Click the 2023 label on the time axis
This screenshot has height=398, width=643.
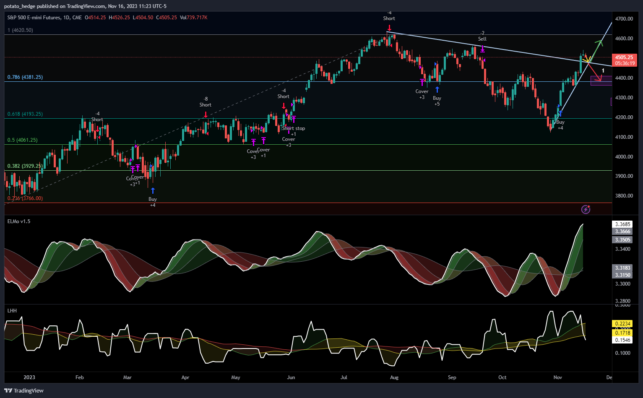pyautogui.click(x=29, y=377)
